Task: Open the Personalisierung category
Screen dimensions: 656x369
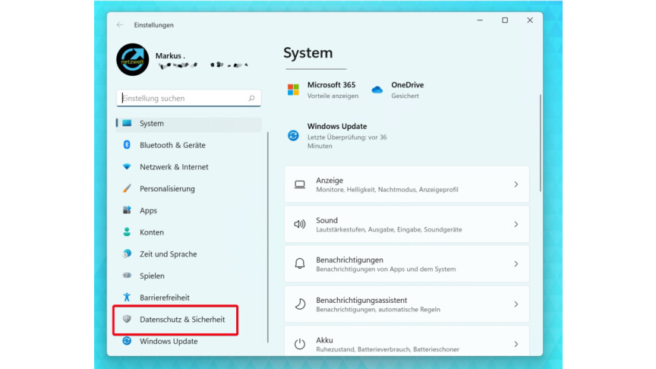Action: pyautogui.click(x=189, y=189)
